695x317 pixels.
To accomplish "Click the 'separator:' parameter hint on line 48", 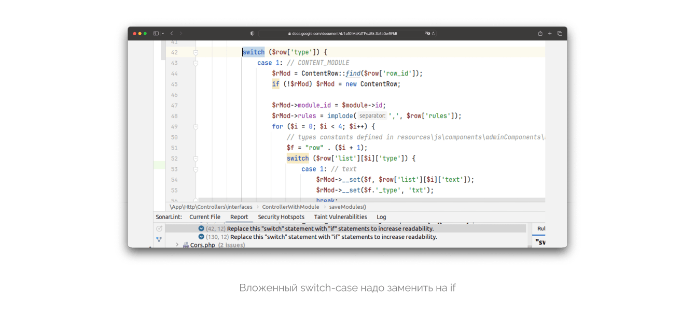I will (372, 116).
